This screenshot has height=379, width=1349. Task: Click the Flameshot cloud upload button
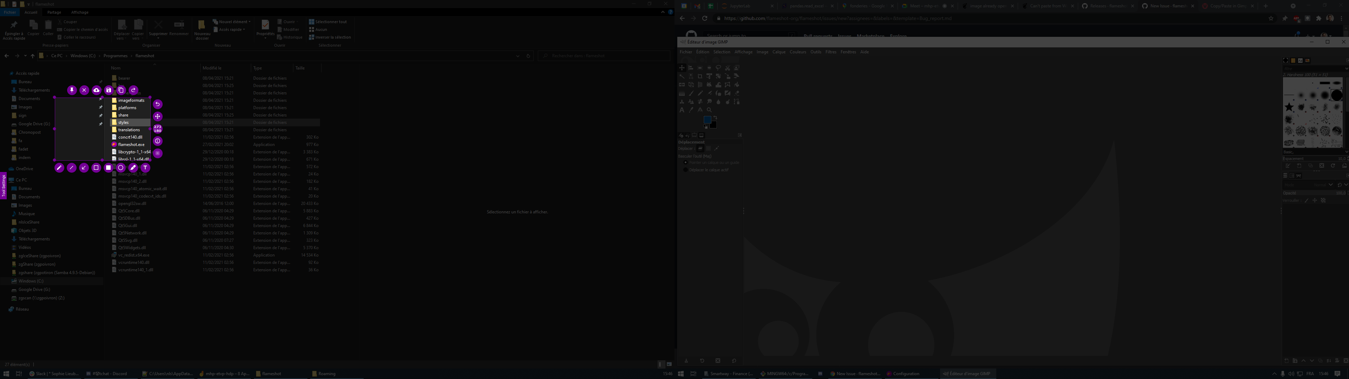[96, 90]
